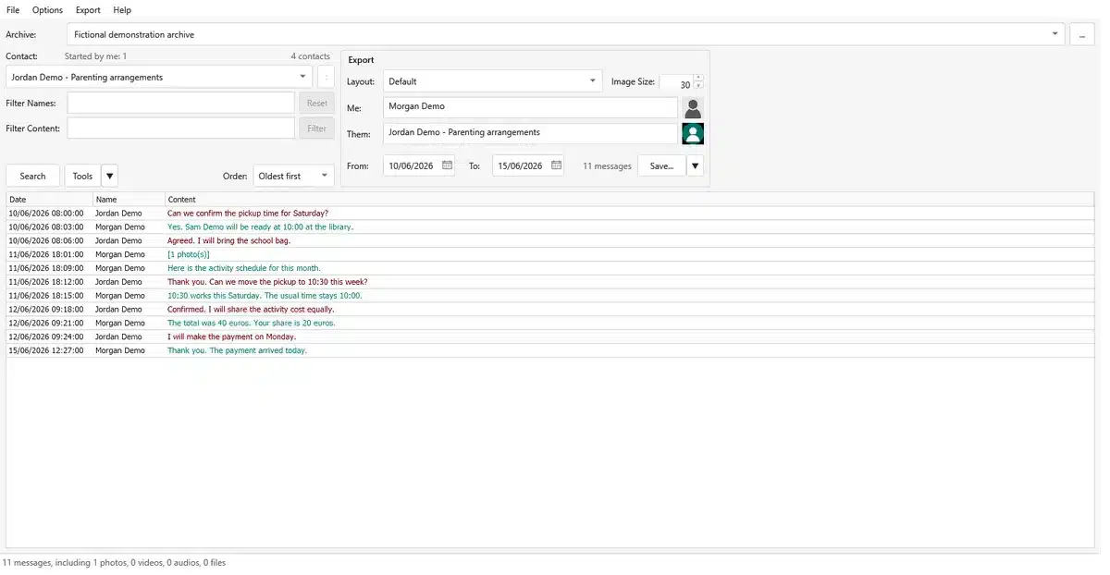
Task: Expand the Save dropdown arrow
Action: point(696,165)
